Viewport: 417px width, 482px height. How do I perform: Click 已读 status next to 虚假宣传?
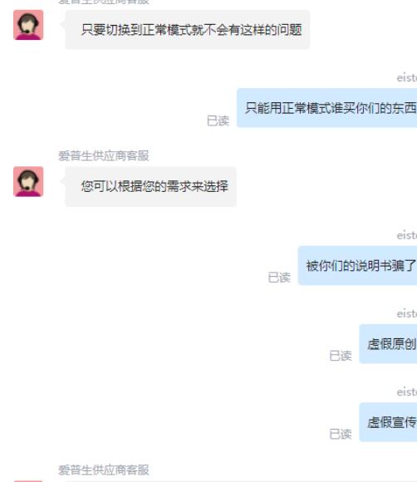coord(341,434)
